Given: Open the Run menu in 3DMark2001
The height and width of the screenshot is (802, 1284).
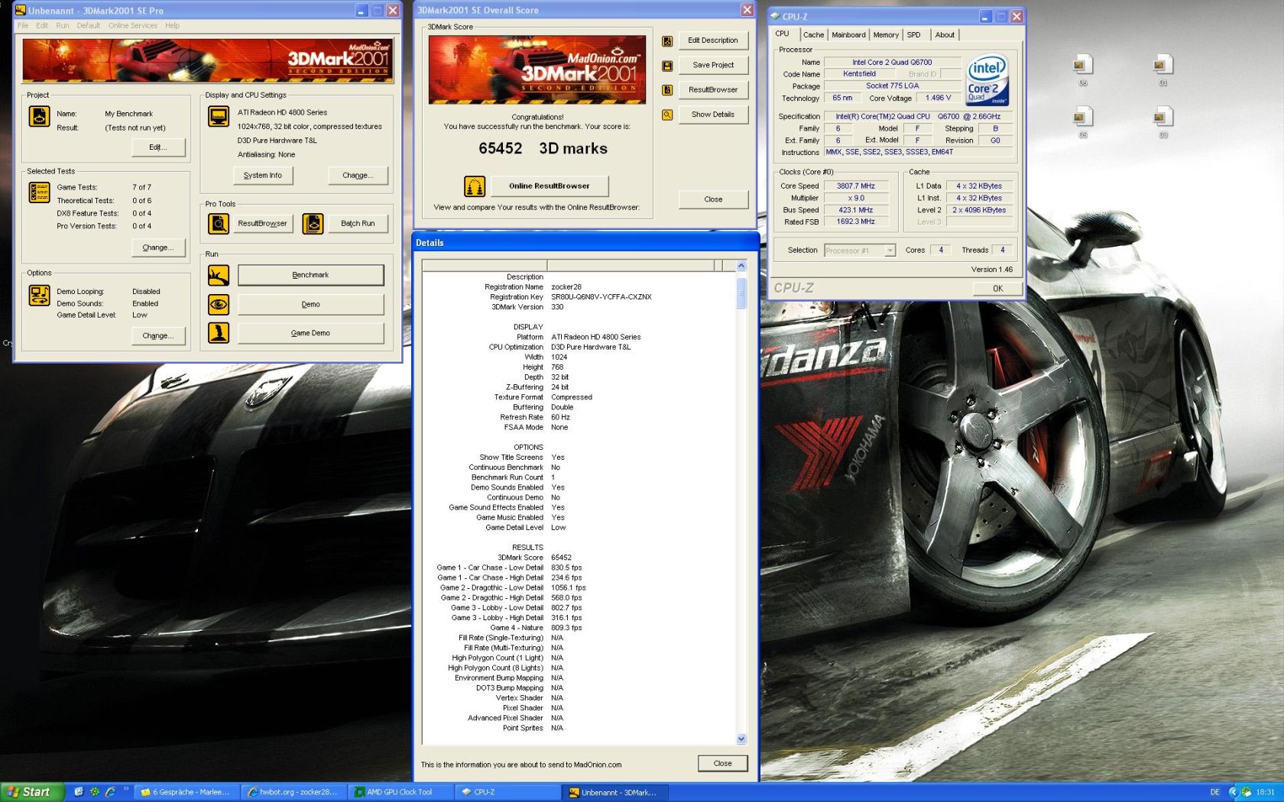Looking at the screenshot, I should point(63,25).
